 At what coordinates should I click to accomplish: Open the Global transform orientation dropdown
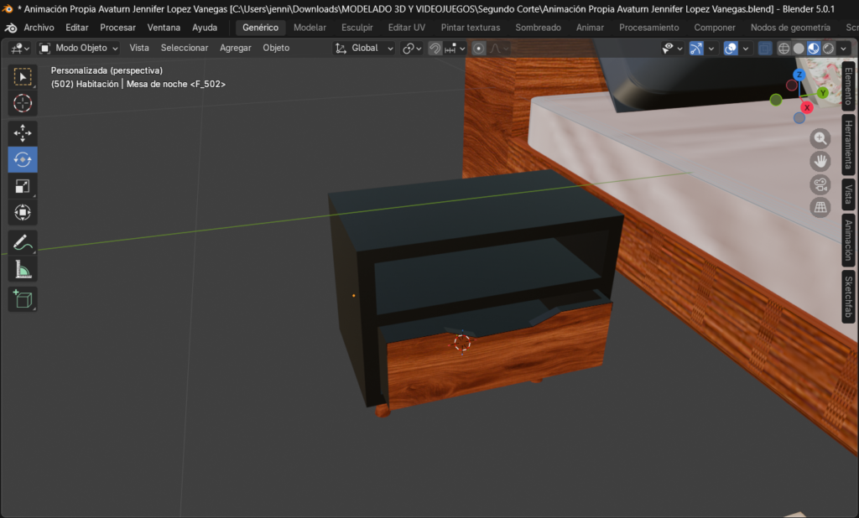point(364,48)
